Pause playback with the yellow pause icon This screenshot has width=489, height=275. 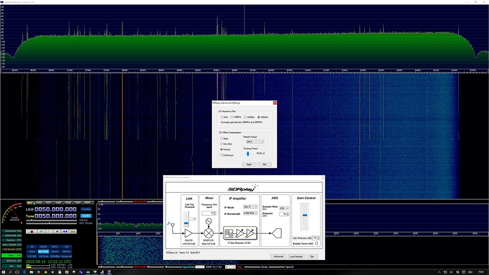(49, 232)
